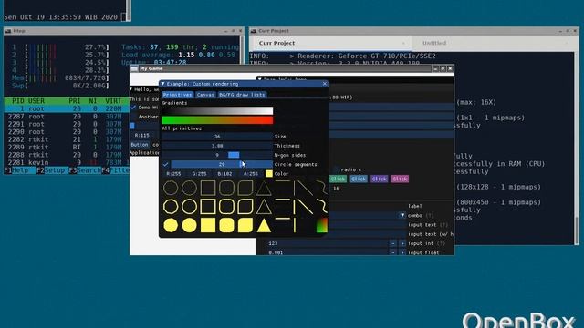This screenshot has height=328, width=584.
Task: Switch to the Primitives tab
Action: [x=178, y=95]
